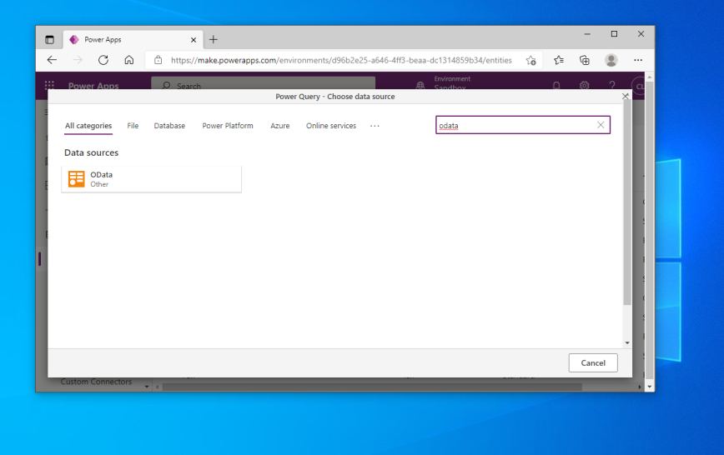
Task: Switch to the Database category tab
Action: tap(169, 126)
